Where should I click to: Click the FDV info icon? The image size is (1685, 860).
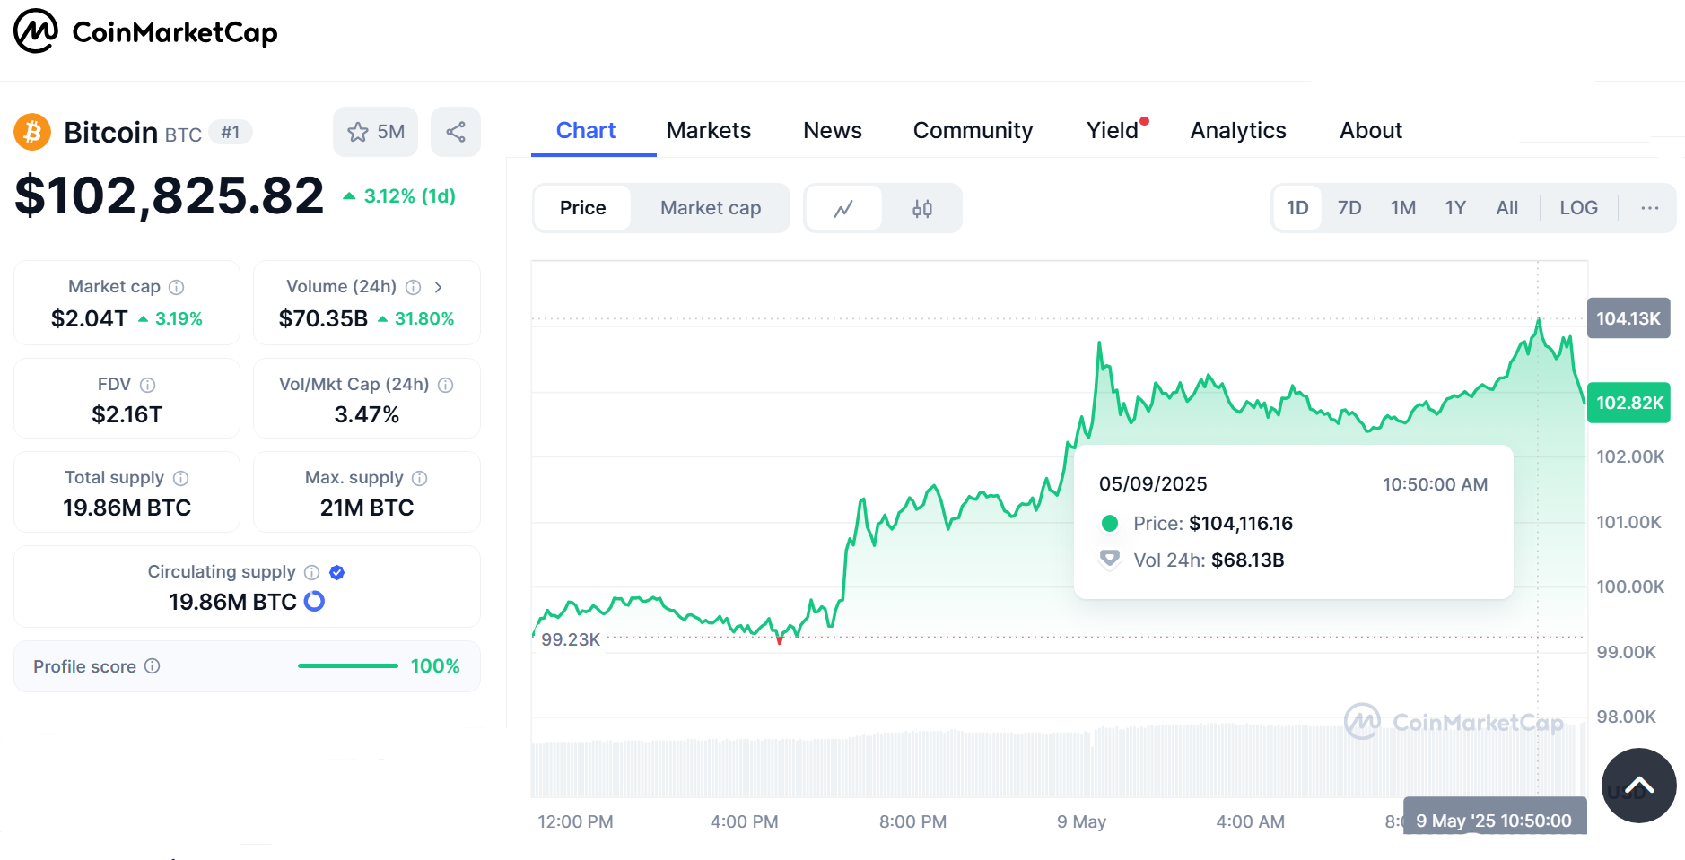click(x=148, y=385)
